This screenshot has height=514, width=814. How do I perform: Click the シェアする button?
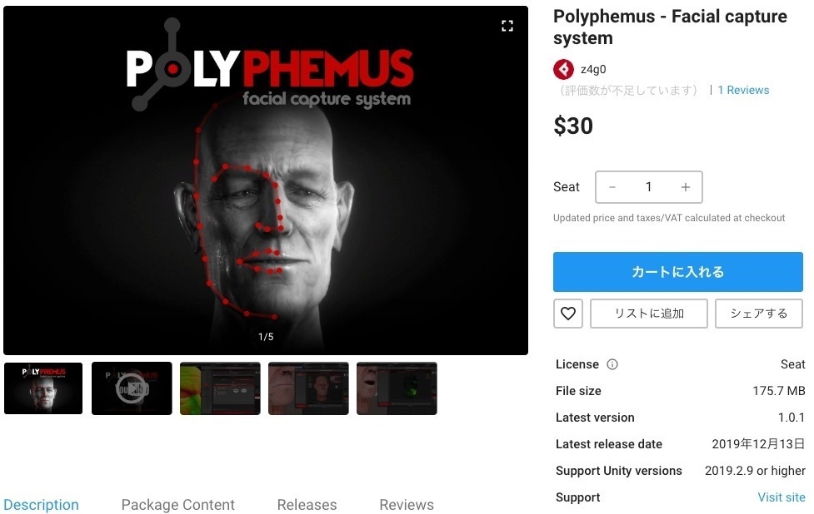click(759, 314)
